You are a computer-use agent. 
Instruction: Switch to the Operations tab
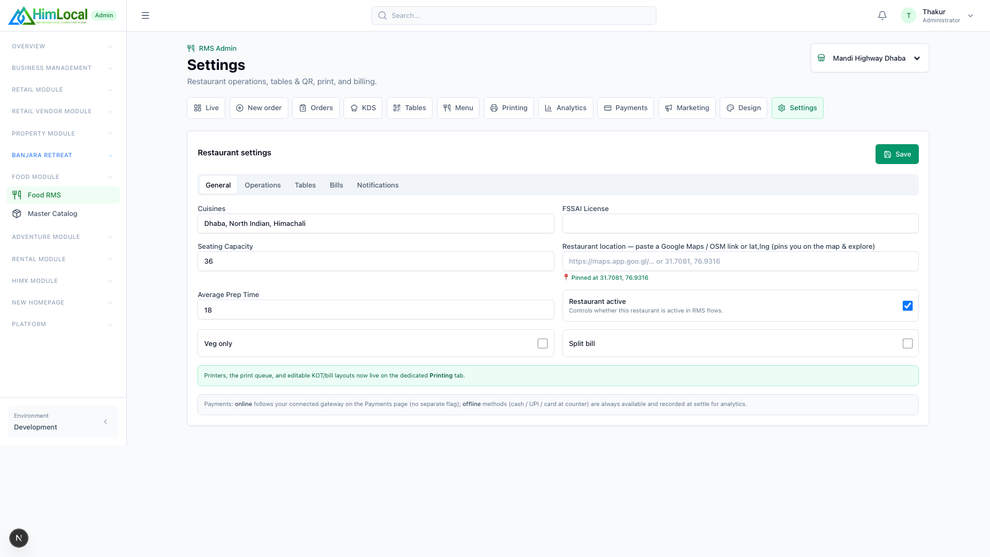pyautogui.click(x=262, y=185)
